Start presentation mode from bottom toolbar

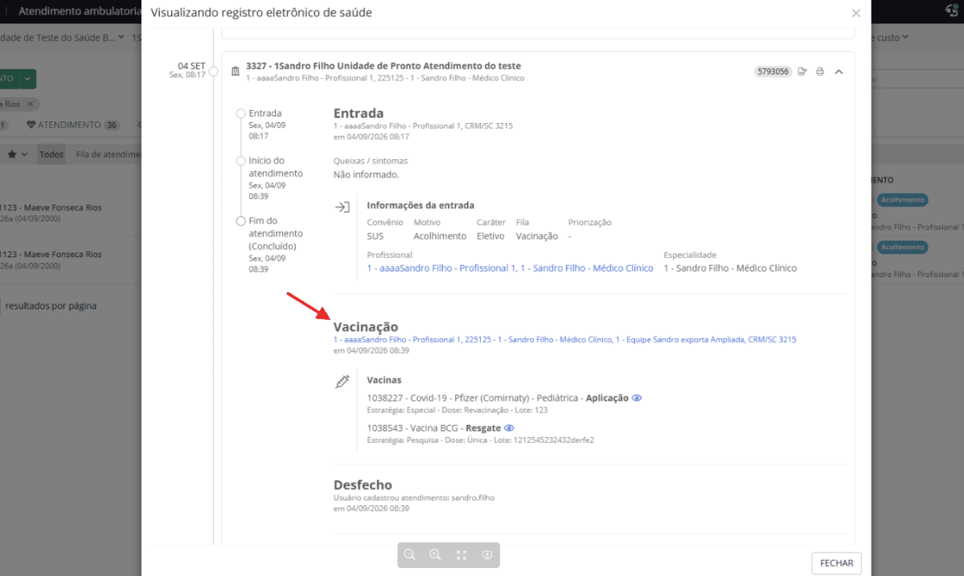487,555
